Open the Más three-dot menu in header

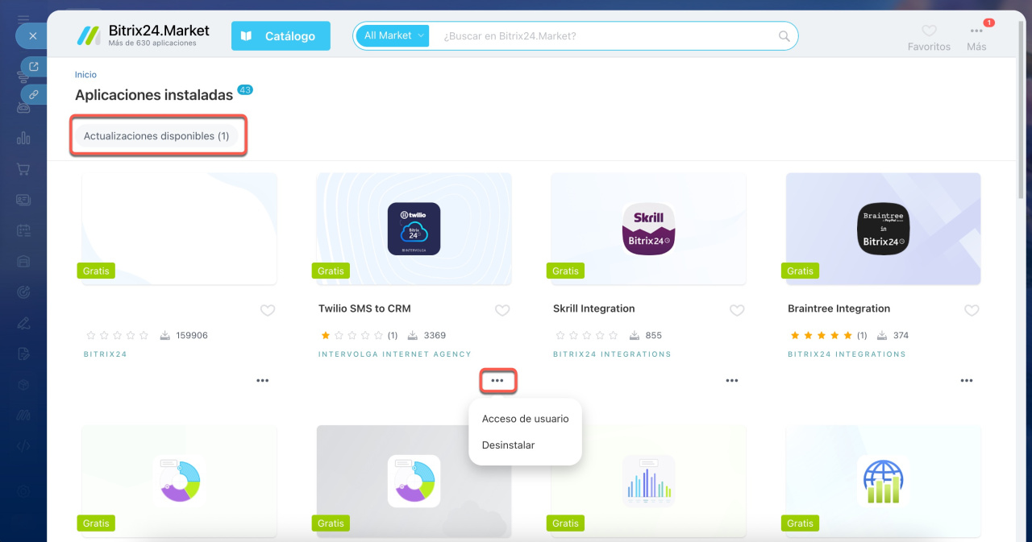tap(976, 31)
